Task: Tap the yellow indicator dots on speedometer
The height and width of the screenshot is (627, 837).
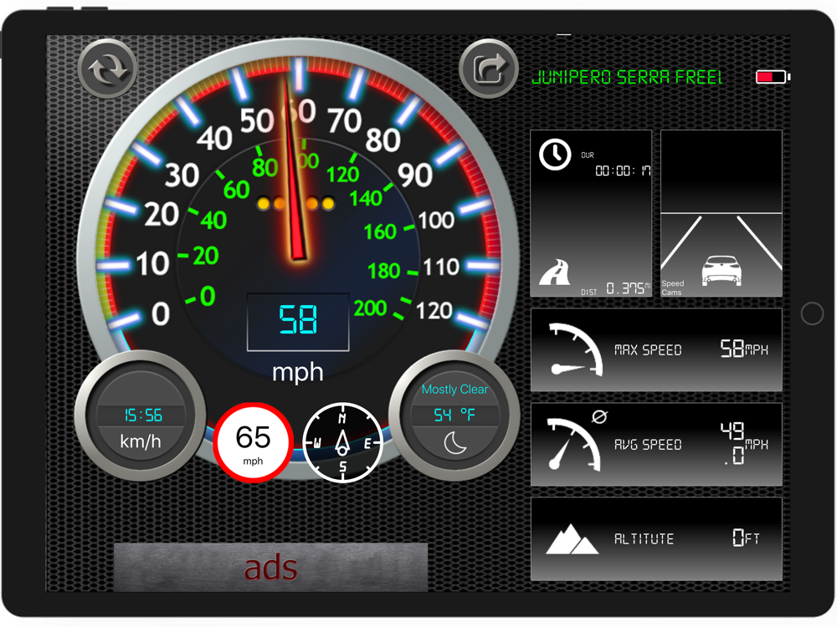Action: click(x=295, y=203)
